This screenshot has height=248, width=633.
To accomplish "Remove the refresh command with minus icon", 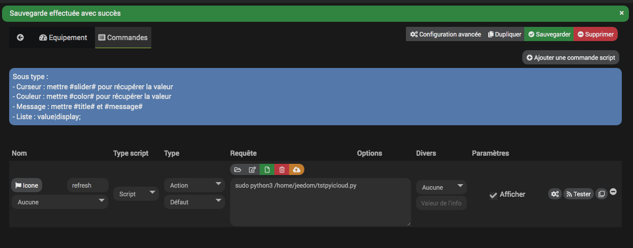I will [x=613, y=192].
